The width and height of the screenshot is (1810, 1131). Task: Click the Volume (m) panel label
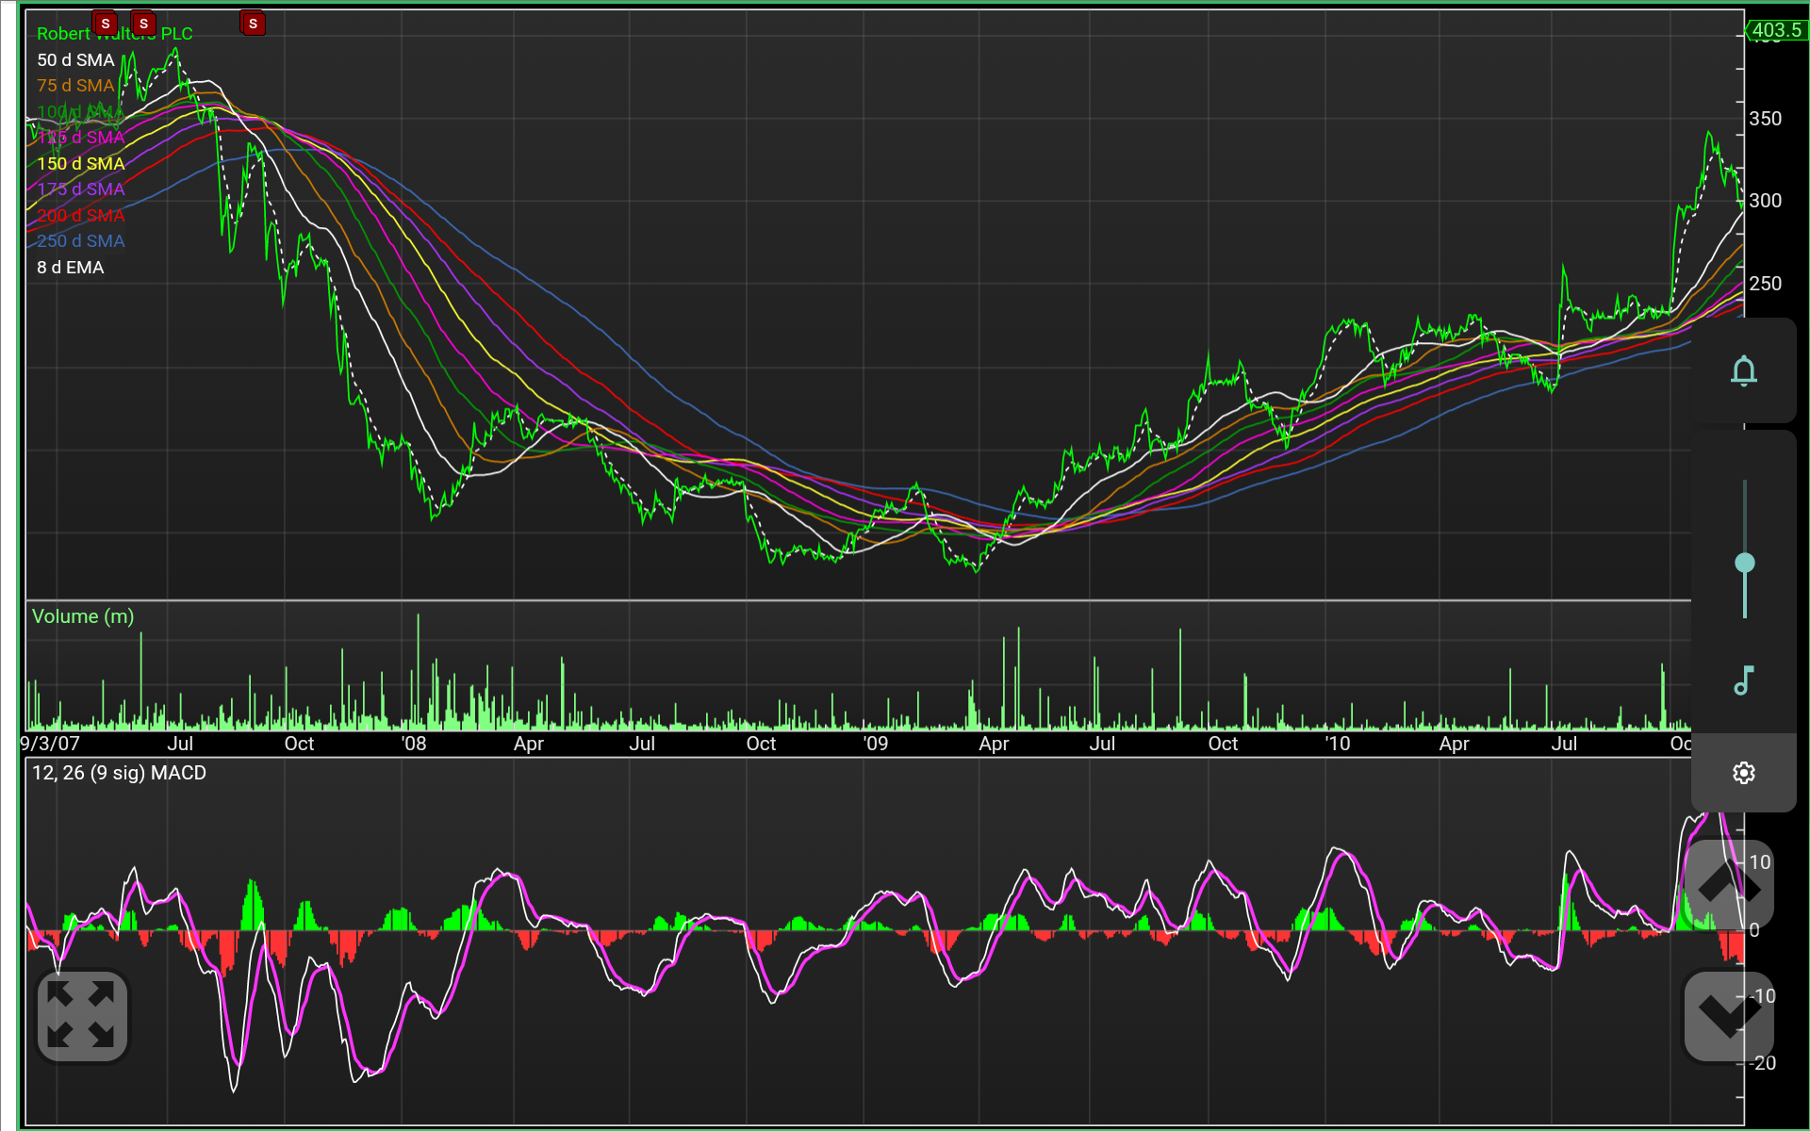coord(83,616)
